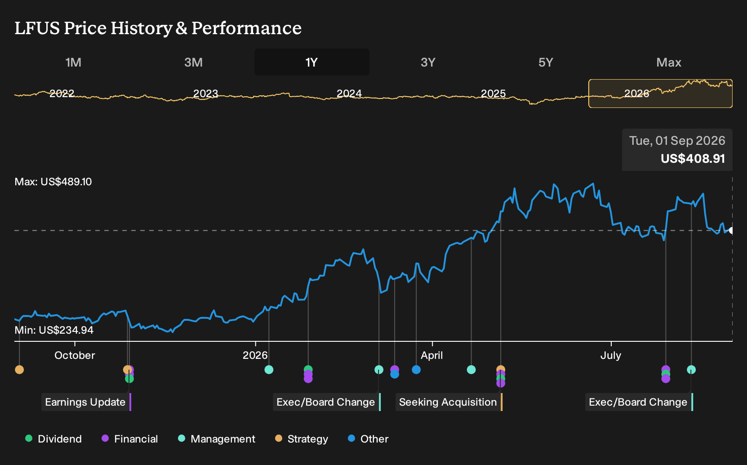This screenshot has width=747, height=465.
Task: Click green Dividend dot above Earnings Update label
Action: tap(129, 379)
